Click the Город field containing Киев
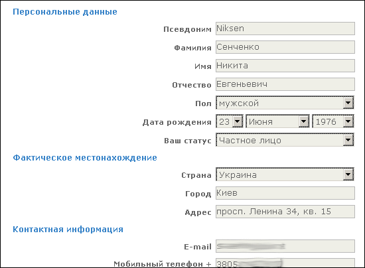This screenshot has height=268, width=365. point(285,193)
